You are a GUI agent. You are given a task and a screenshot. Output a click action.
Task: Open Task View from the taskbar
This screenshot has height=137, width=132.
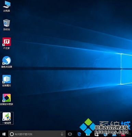pyautogui.click(x=70, y=134)
